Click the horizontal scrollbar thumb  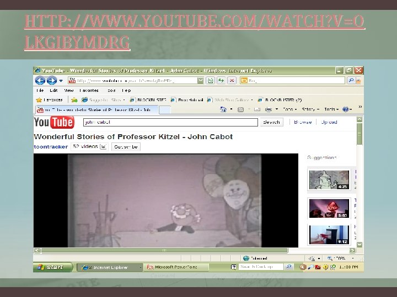tap(164, 250)
